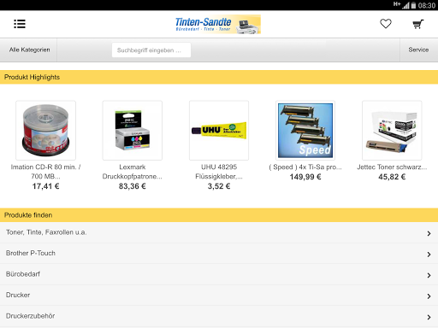The image size is (438, 328).
Task: Open Alle Kategorien menu
Action: click(29, 50)
